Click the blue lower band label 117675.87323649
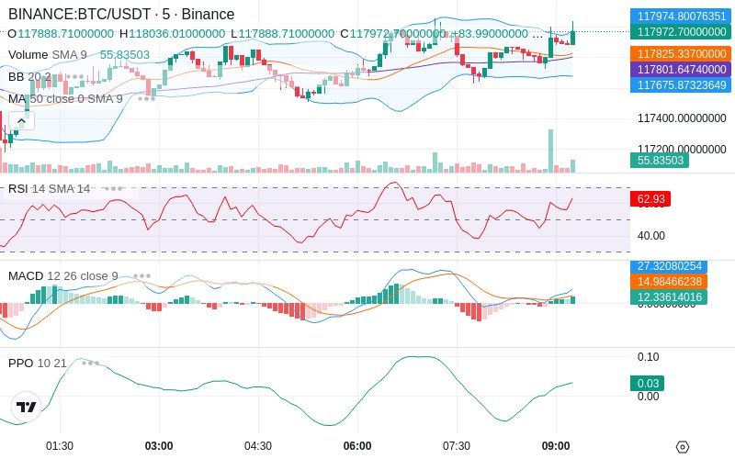 [681, 84]
